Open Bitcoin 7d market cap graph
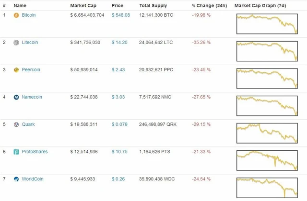 point(267,24)
